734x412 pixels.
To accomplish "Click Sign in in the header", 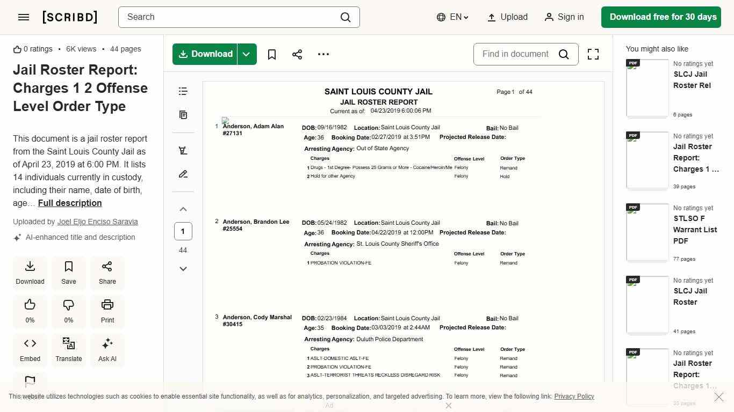I will [564, 17].
